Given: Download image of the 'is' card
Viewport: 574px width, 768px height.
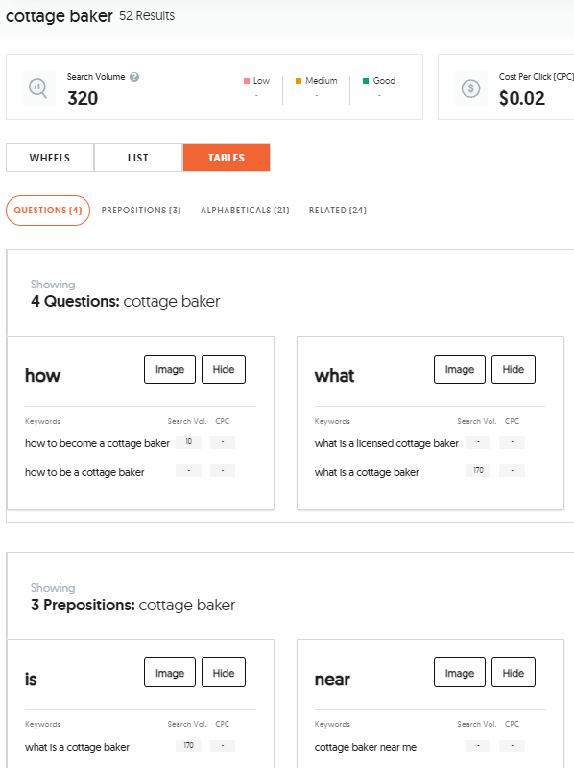Looking at the screenshot, I should coord(170,673).
